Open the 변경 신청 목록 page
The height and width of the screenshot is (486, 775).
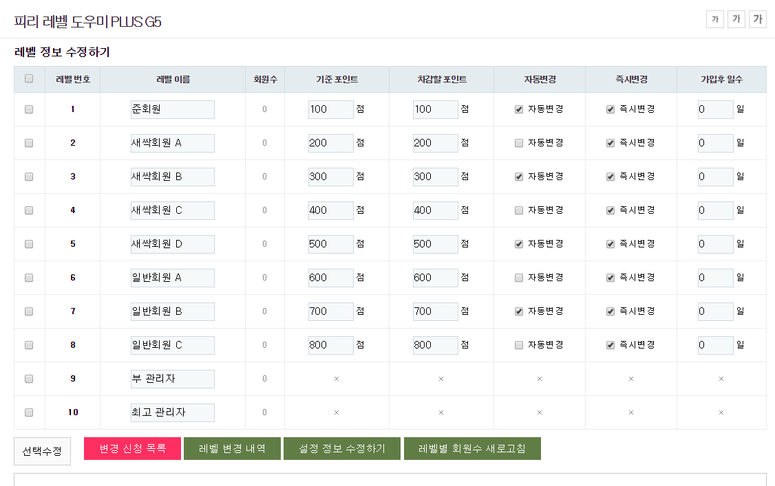click(x=132, y=449)
